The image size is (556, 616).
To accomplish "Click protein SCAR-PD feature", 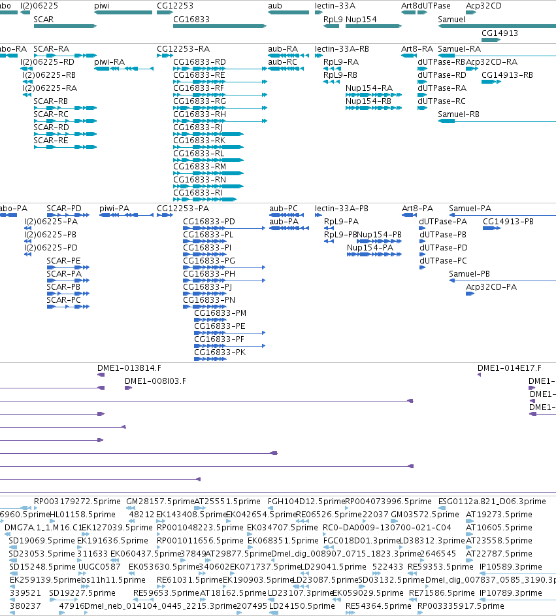I will pos(68,215).
